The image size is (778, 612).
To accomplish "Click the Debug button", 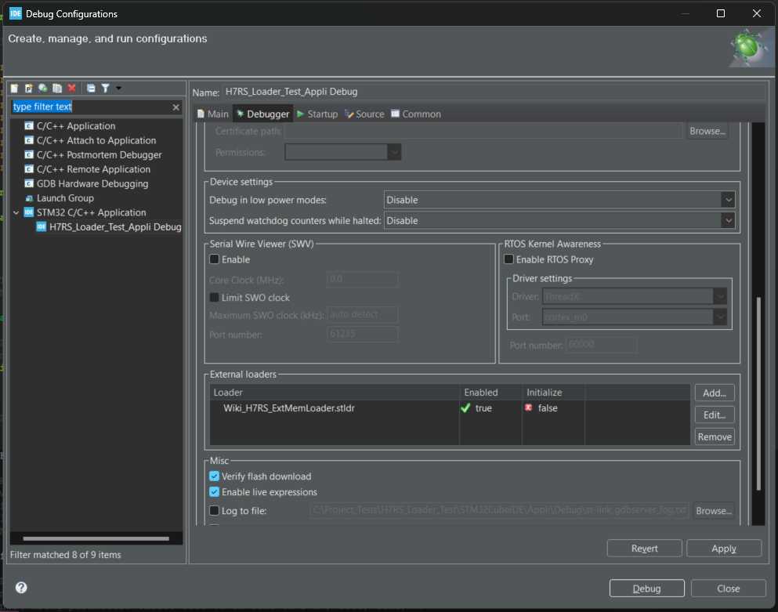I will pos(646,588).
